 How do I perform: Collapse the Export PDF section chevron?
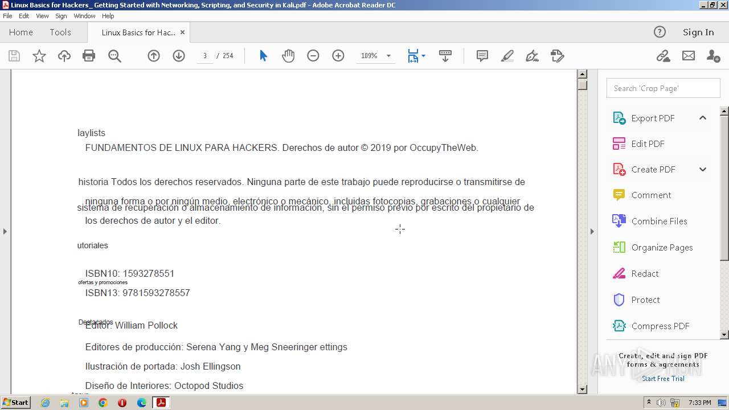tap(703, 118)
